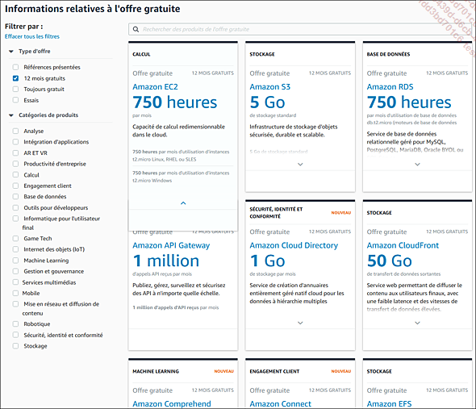
Task: Expand the Amazon RDS card details
Action: tap(417, 165)
